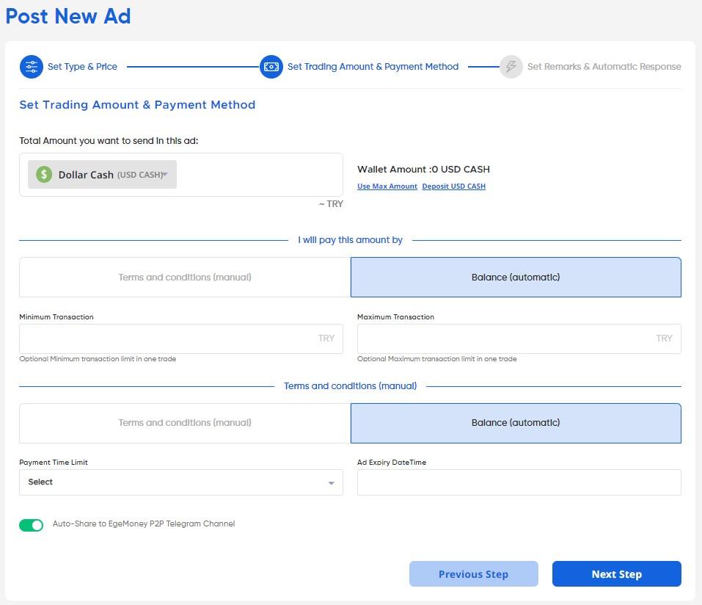This screenshot has width=702, height=605.
Task: Select Balance (automatic) above Ad Expiry DateTime
Action: [516, 423]
